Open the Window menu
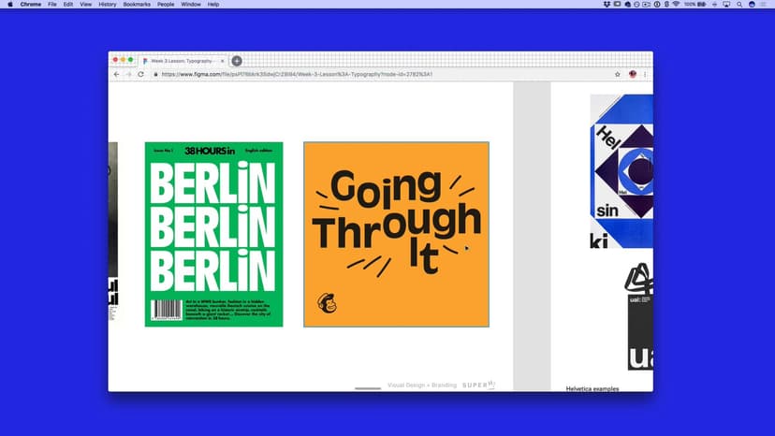Viewport: 775px width, 436px height. pos(191,5)
